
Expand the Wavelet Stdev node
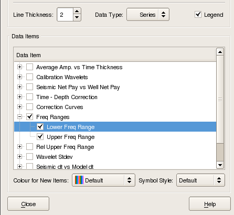pyautogui.click(x=19, y=157)
